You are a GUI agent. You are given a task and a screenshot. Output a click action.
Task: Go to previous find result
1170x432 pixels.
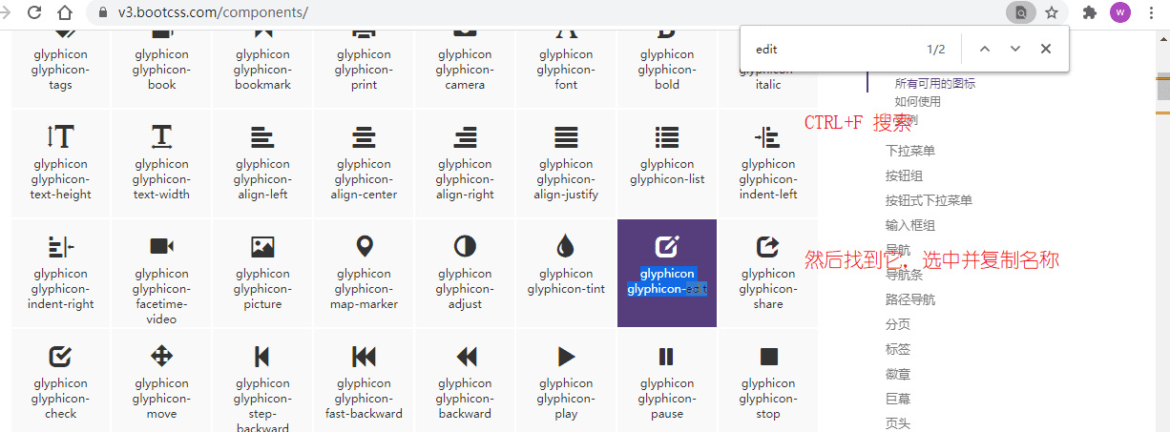click(x=985, y=49)
